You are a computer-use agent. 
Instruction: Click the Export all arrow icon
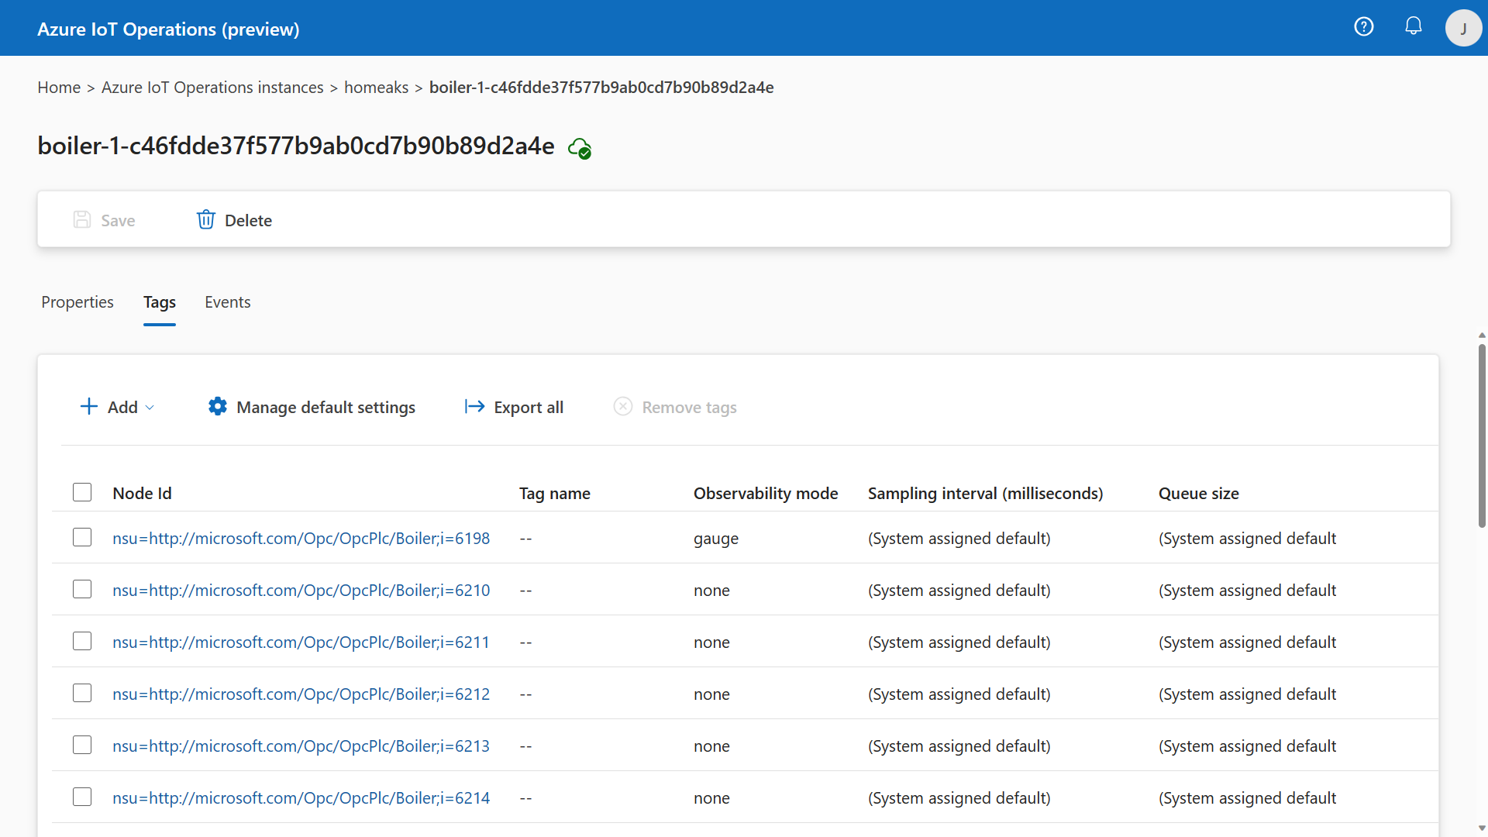pyautogui.click(x=474, y=407)
